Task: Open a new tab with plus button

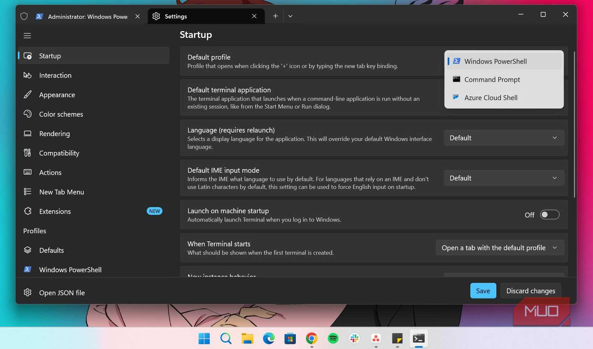Action: [x=275, y=16]
